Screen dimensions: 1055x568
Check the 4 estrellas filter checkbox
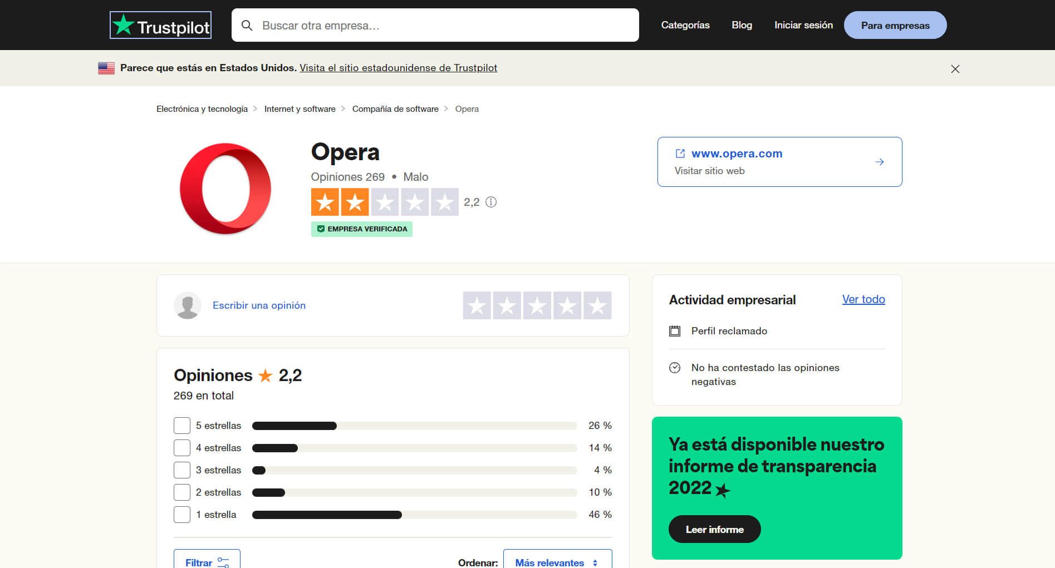[x=182, y=448]
